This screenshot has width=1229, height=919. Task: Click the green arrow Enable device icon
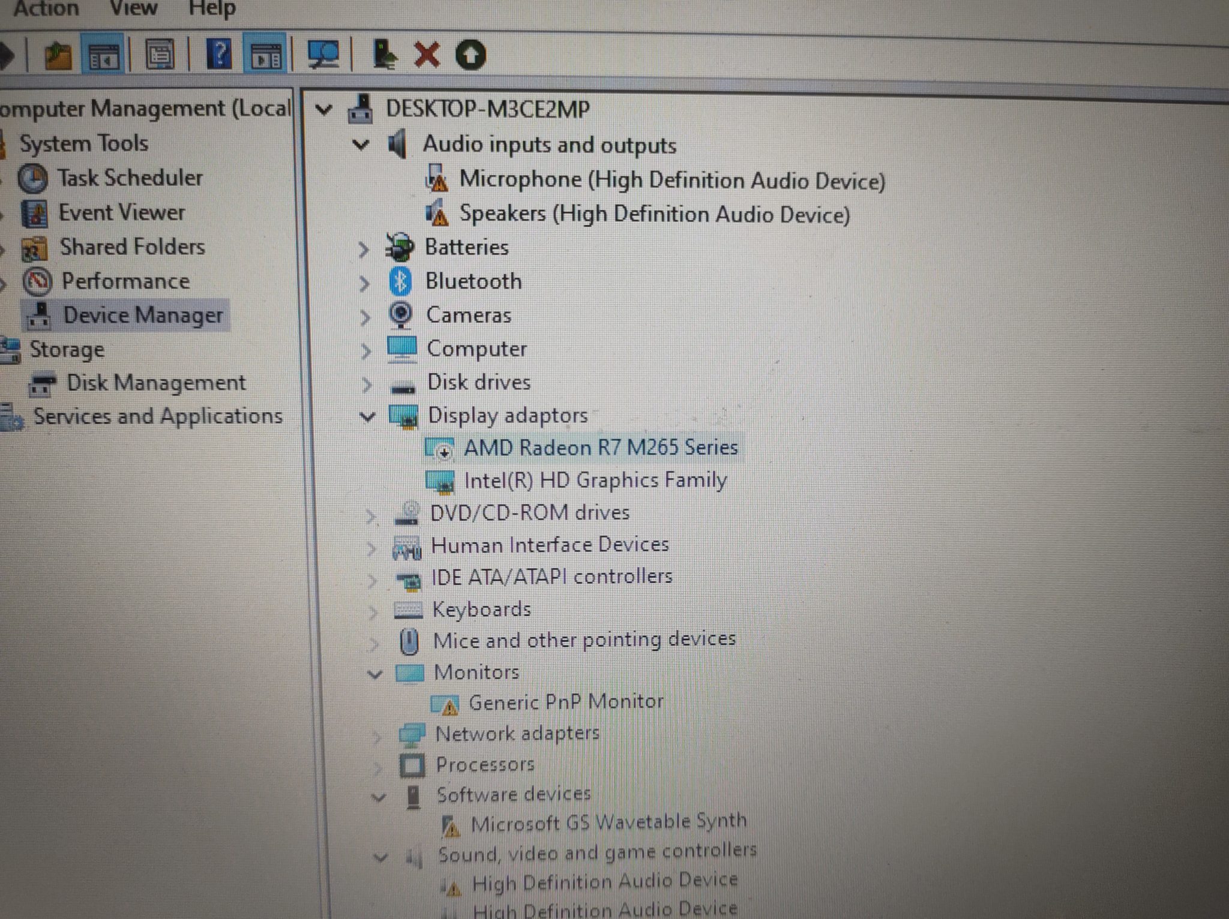(x=470, y=55)
